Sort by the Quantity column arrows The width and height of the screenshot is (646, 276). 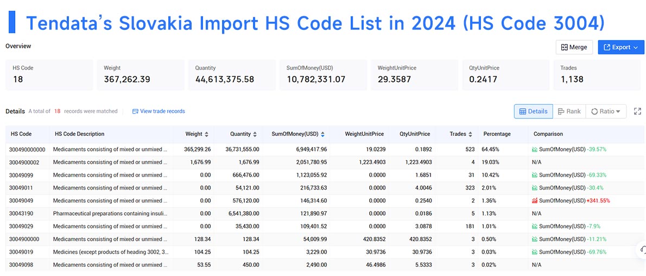[x=255, y=134]
